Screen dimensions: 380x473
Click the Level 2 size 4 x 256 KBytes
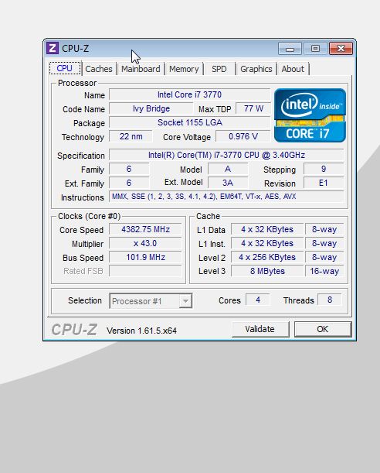(x=267, y=257)
